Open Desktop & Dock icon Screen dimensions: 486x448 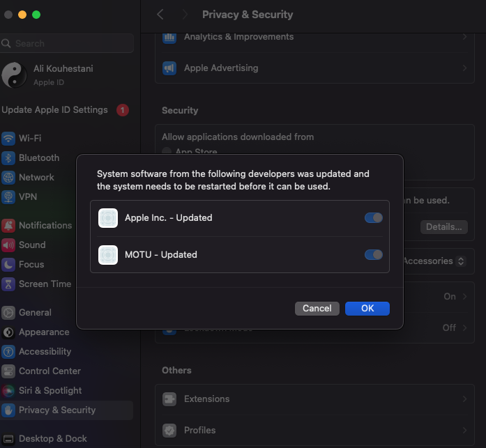[8, 439]
